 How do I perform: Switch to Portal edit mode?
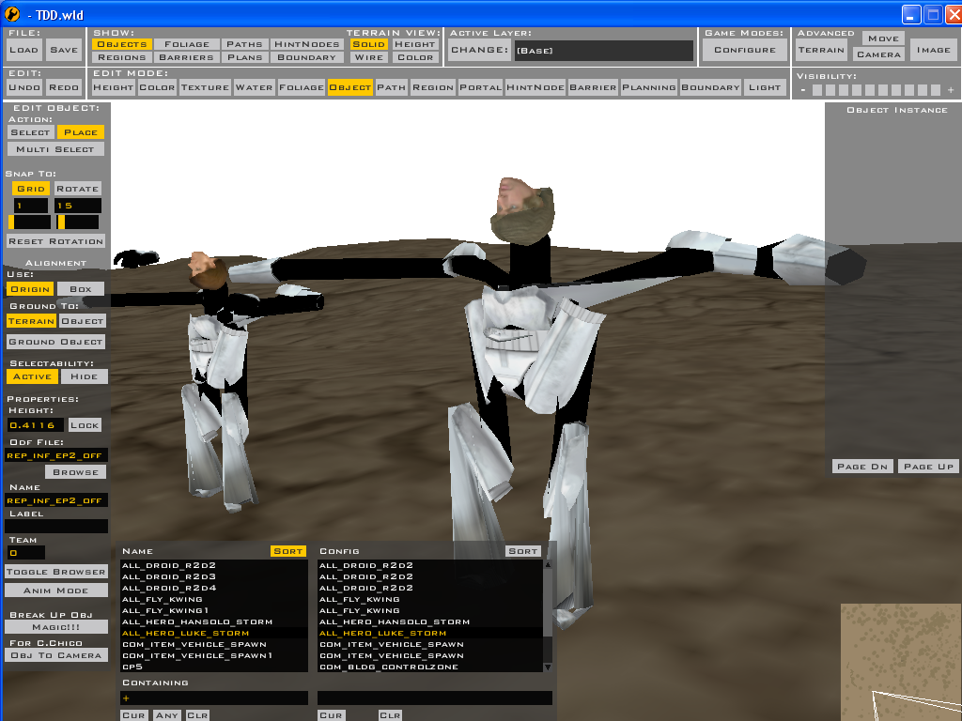(x=480, y=87)
